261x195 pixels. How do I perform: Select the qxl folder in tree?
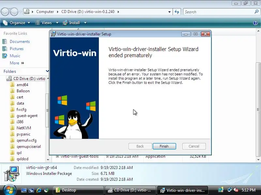point(19,153)
